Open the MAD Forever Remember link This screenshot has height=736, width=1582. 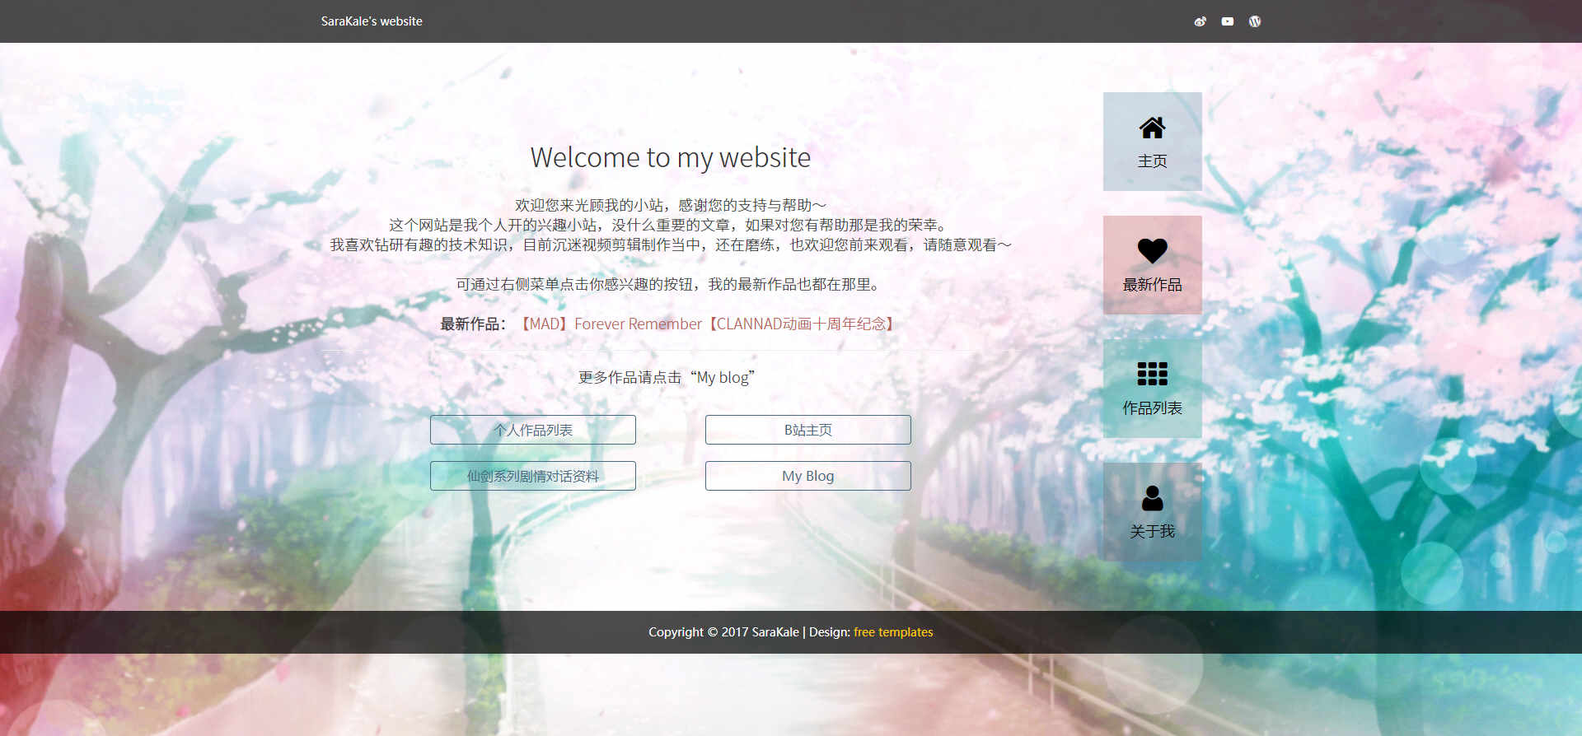(707, 324)
